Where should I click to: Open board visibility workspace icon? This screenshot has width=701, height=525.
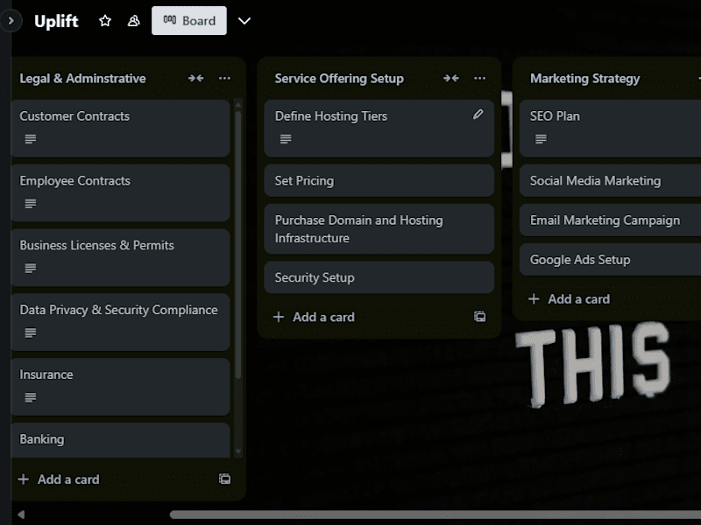[133, 20]
